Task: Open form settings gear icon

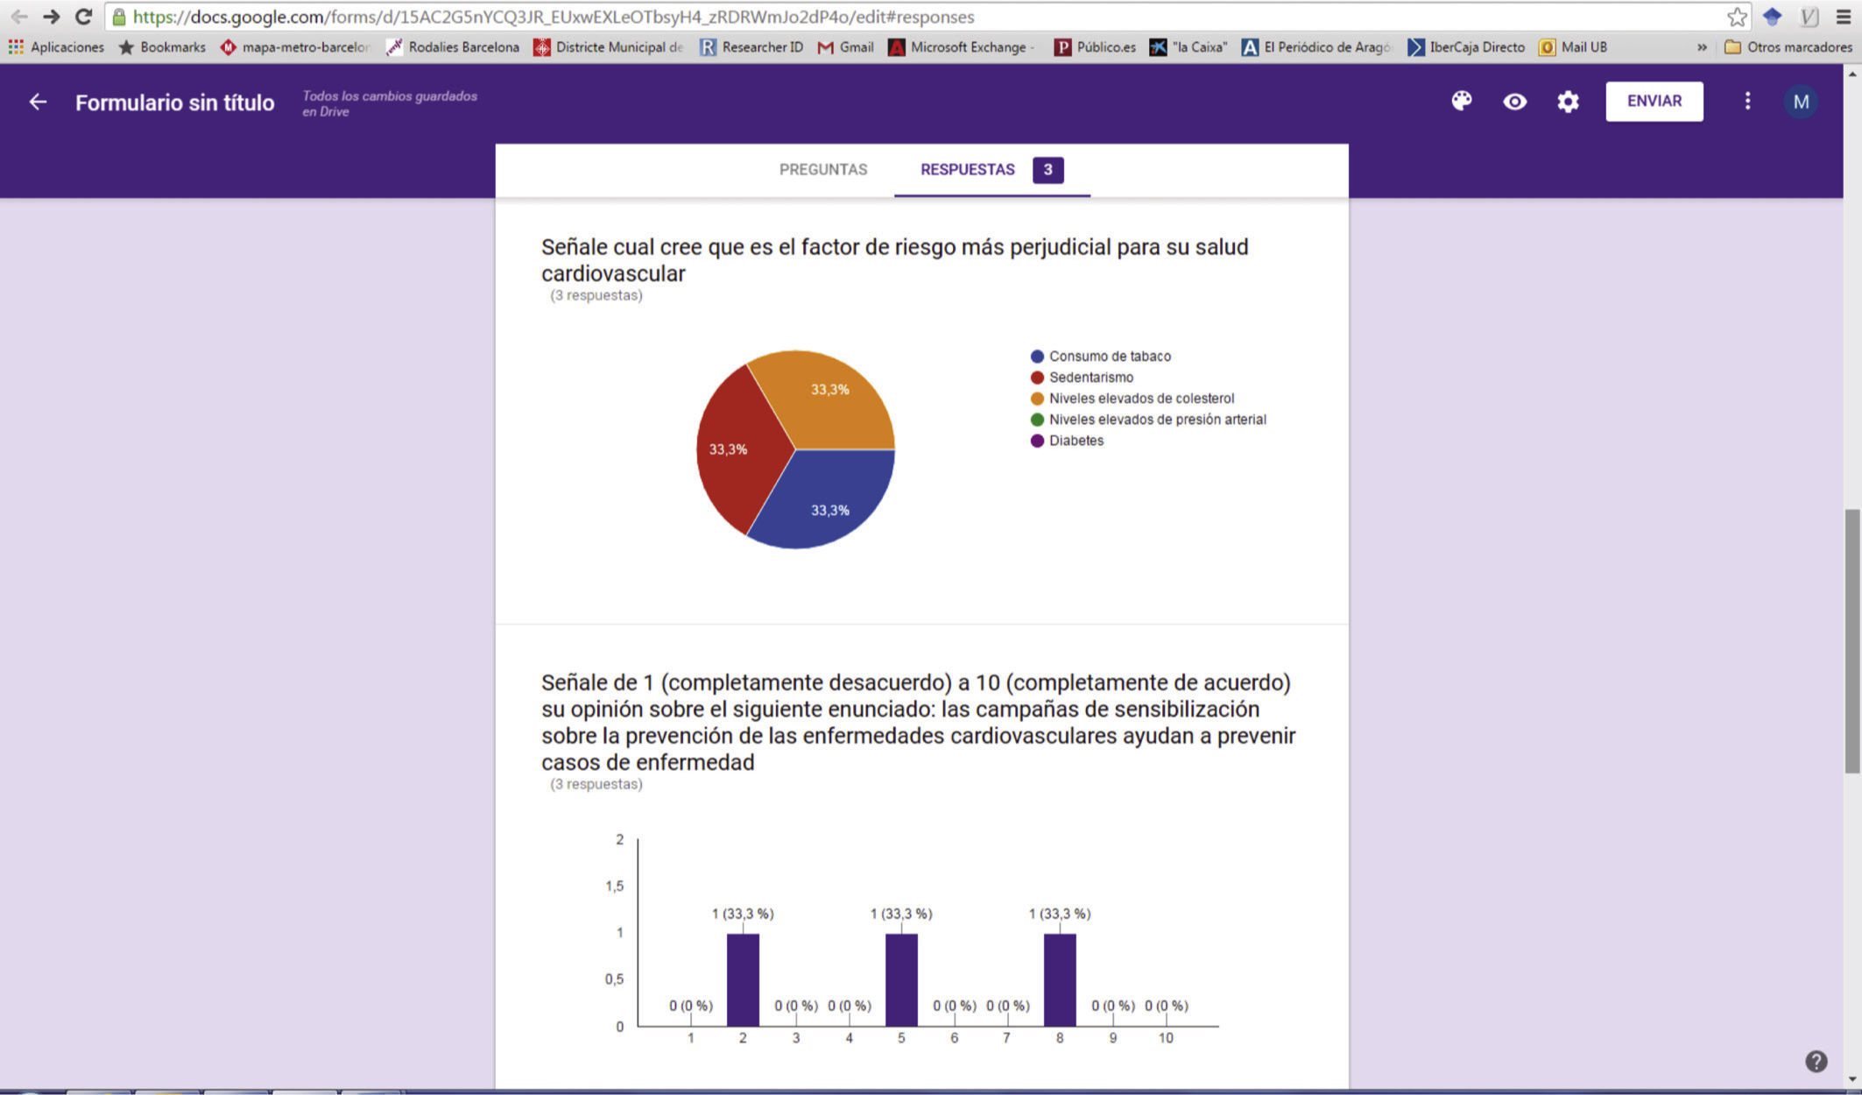Action: tap(1568, 102)
